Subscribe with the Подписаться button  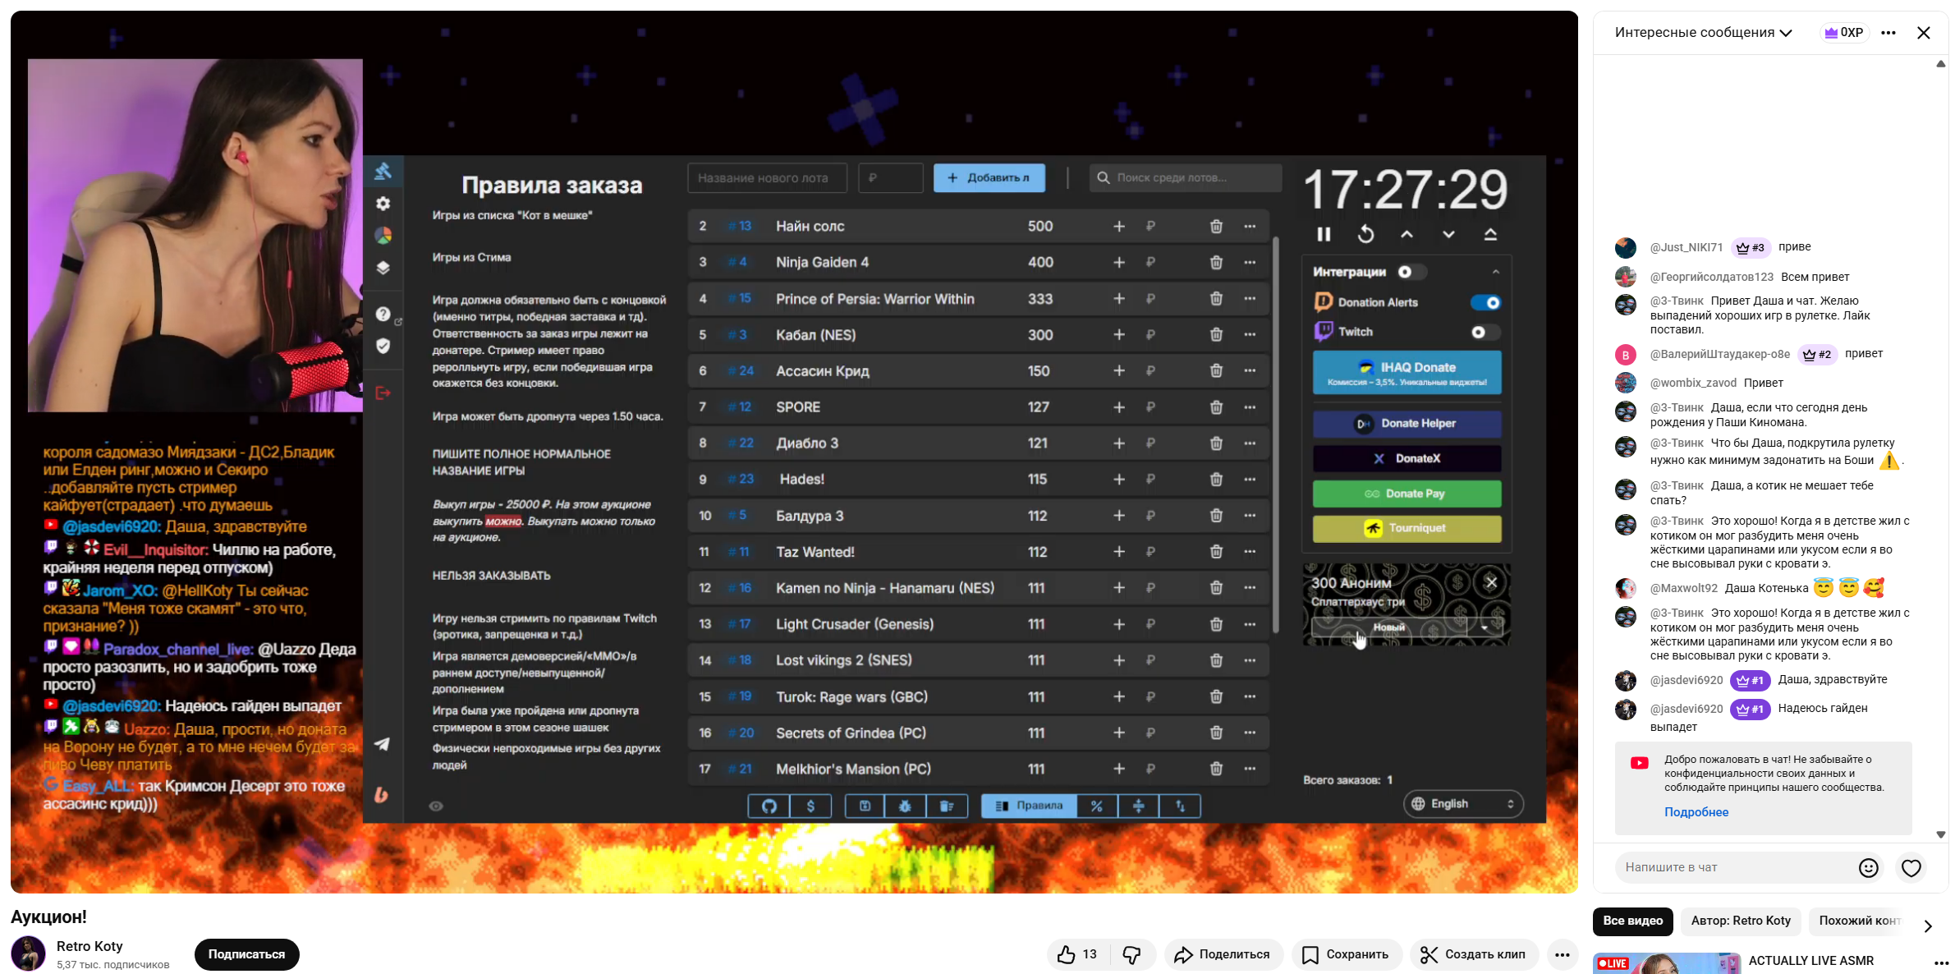(246, 954)
